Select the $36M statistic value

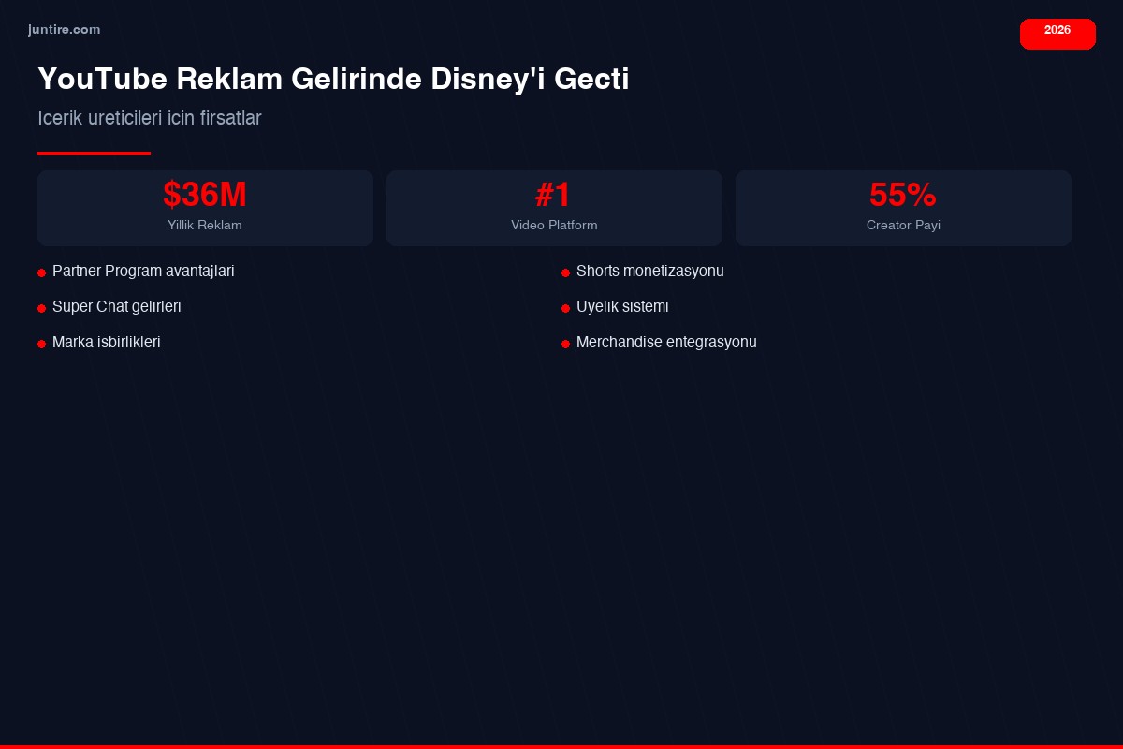205,195
